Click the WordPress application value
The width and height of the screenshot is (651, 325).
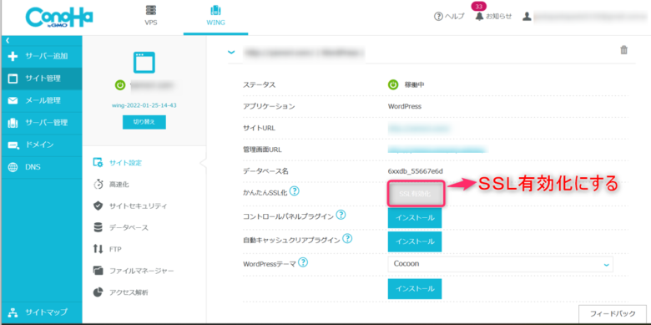coord(405,106)
